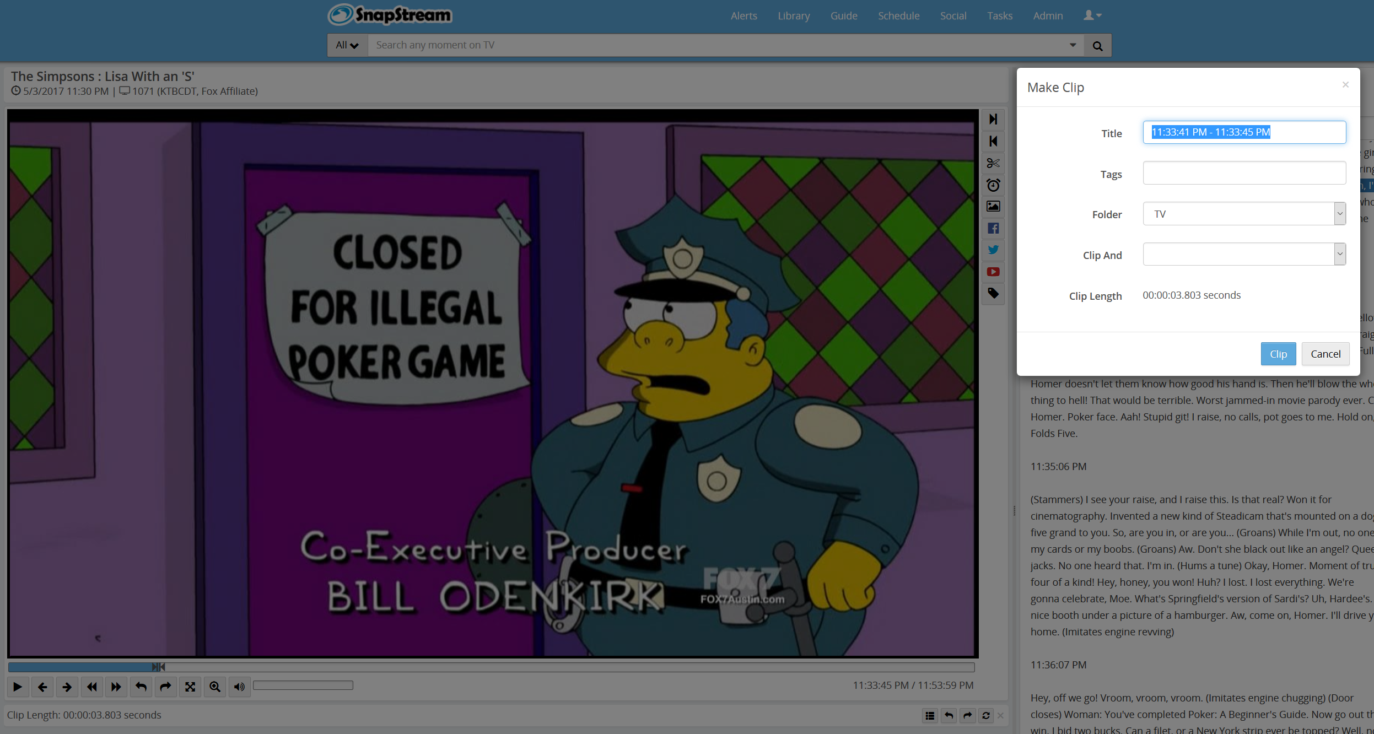The width and height of the screenshot is (1374, 734).
Task: Share to YouTube from the side toolbar
Action: click(x=993, y=272)
